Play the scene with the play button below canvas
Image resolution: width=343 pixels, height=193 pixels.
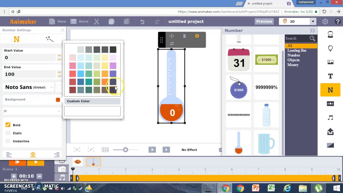[166, 150]
